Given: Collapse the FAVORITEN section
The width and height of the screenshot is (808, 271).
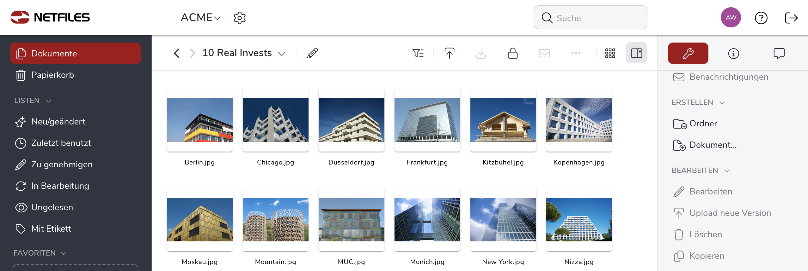Looking at the screenshot, I should click(40, 253).
